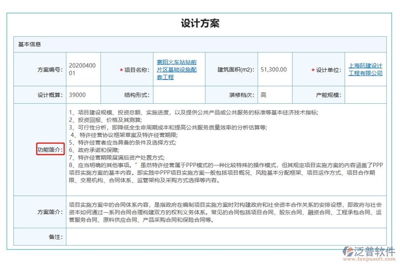
Task: Click the 功能简介 highlighted label
Action: click(50, 149)
